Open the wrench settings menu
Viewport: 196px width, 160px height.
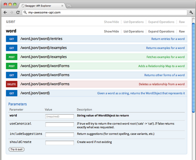[x=191, y=12]
